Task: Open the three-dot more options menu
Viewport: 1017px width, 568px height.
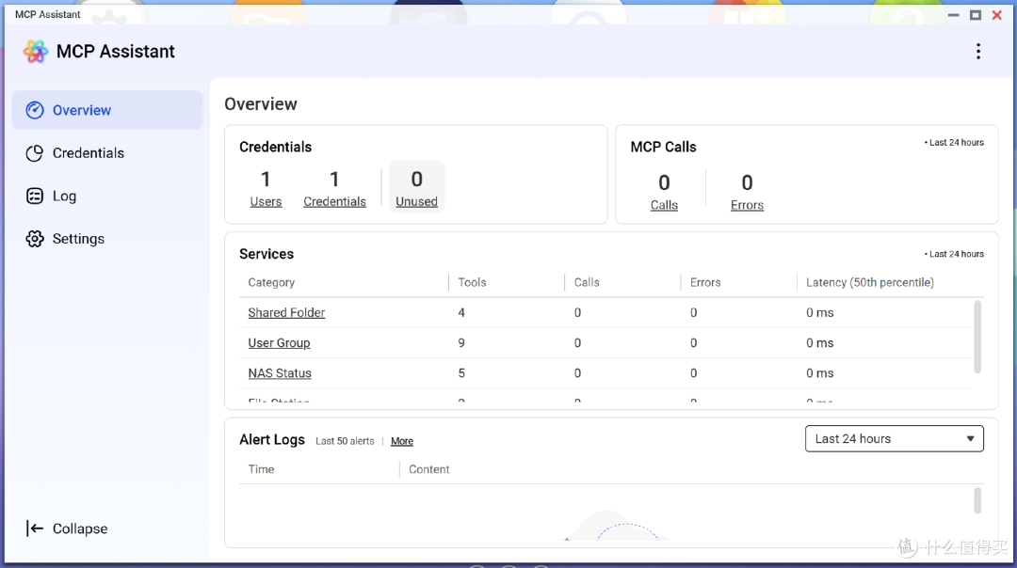Action: [978, 51]
